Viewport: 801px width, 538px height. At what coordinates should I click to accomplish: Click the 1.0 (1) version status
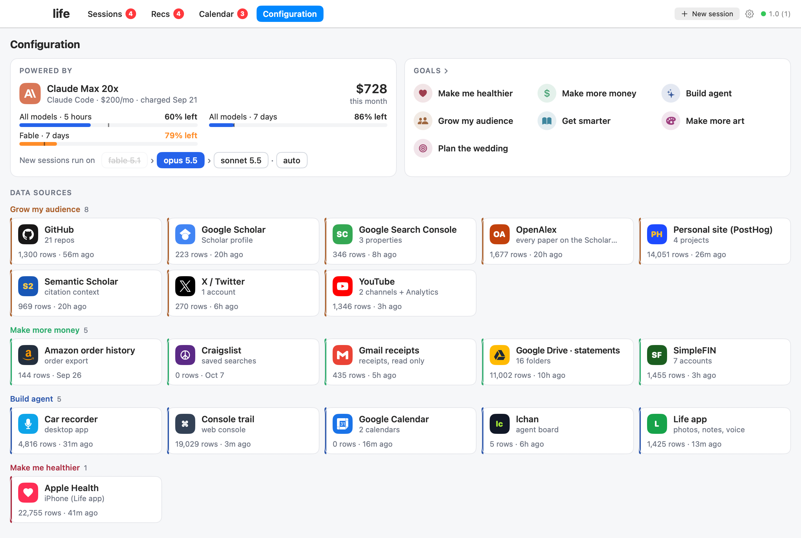[776, 14]
